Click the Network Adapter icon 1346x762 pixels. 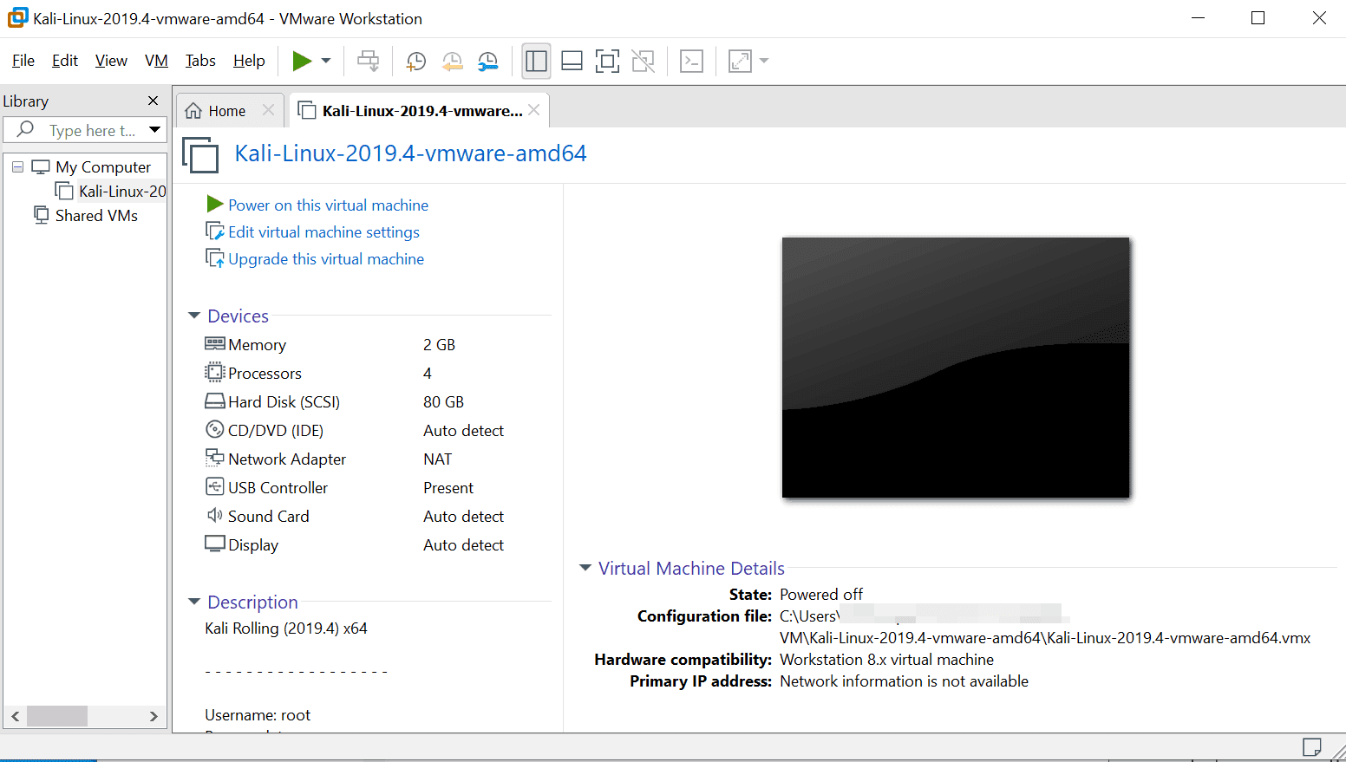coord(214,457)
